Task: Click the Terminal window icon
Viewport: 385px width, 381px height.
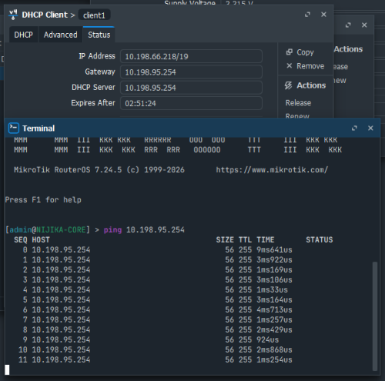Action: pyautogui.click(x=13, y=128)
